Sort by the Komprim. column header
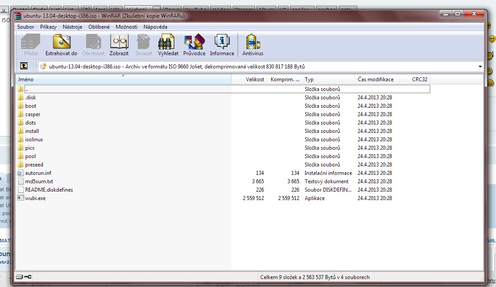This screenshot has width=496, height=287. pyautogui.click(x=284, y=79)
